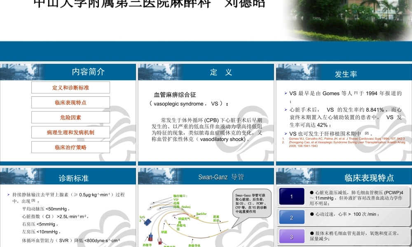Toggle the numbered badge 3 in 临床表现特点
412x247 pixels.
tap(292, 236)
